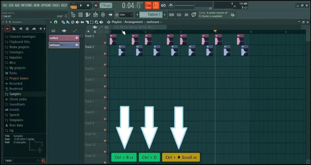Mute Track 1 with its round toggle
The height and width of the screenshot is (165, 311).
(105, 43)
